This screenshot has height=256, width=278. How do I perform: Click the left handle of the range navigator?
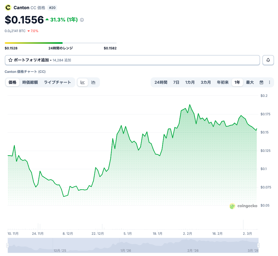8,245
